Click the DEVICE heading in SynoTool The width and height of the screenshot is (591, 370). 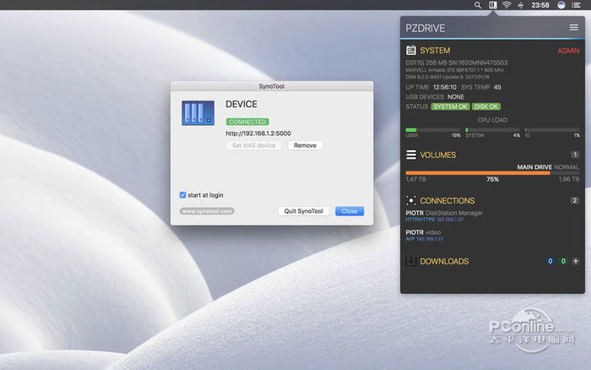pyautogui.click(x=241, y=104)
